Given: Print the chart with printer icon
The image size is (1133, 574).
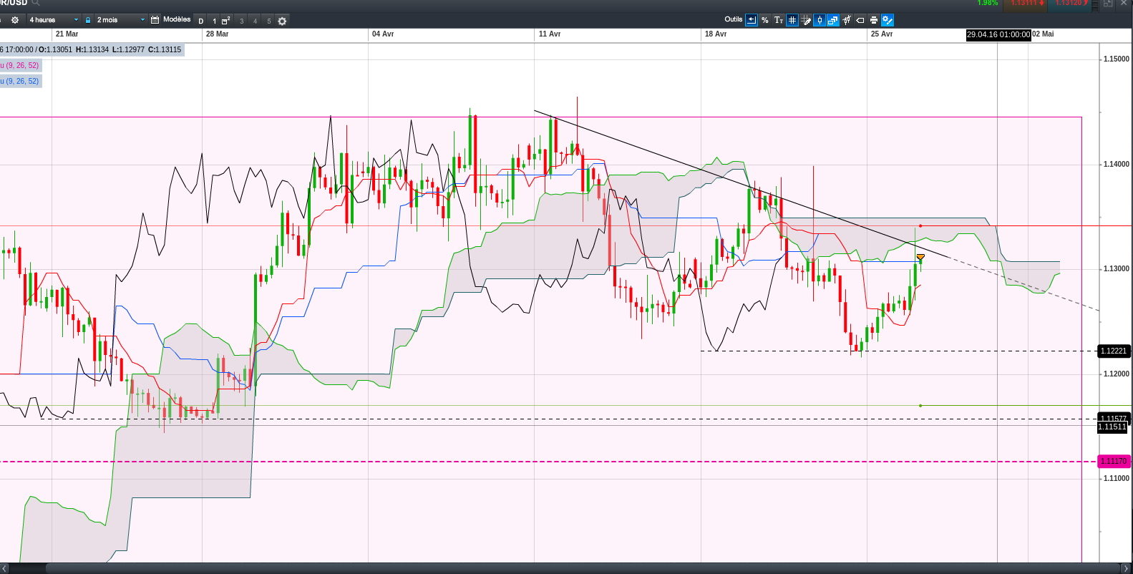Looking at the screenshot, I should (874, 20).
